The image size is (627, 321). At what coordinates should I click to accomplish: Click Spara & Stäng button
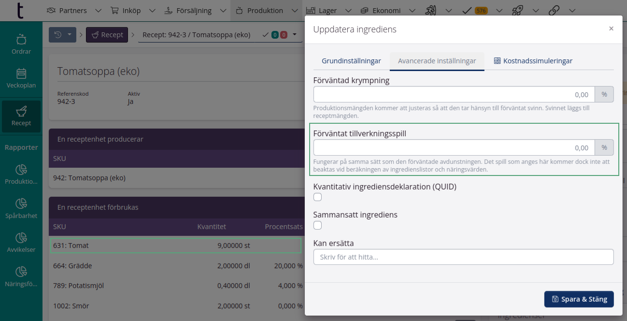coord(579,299)
